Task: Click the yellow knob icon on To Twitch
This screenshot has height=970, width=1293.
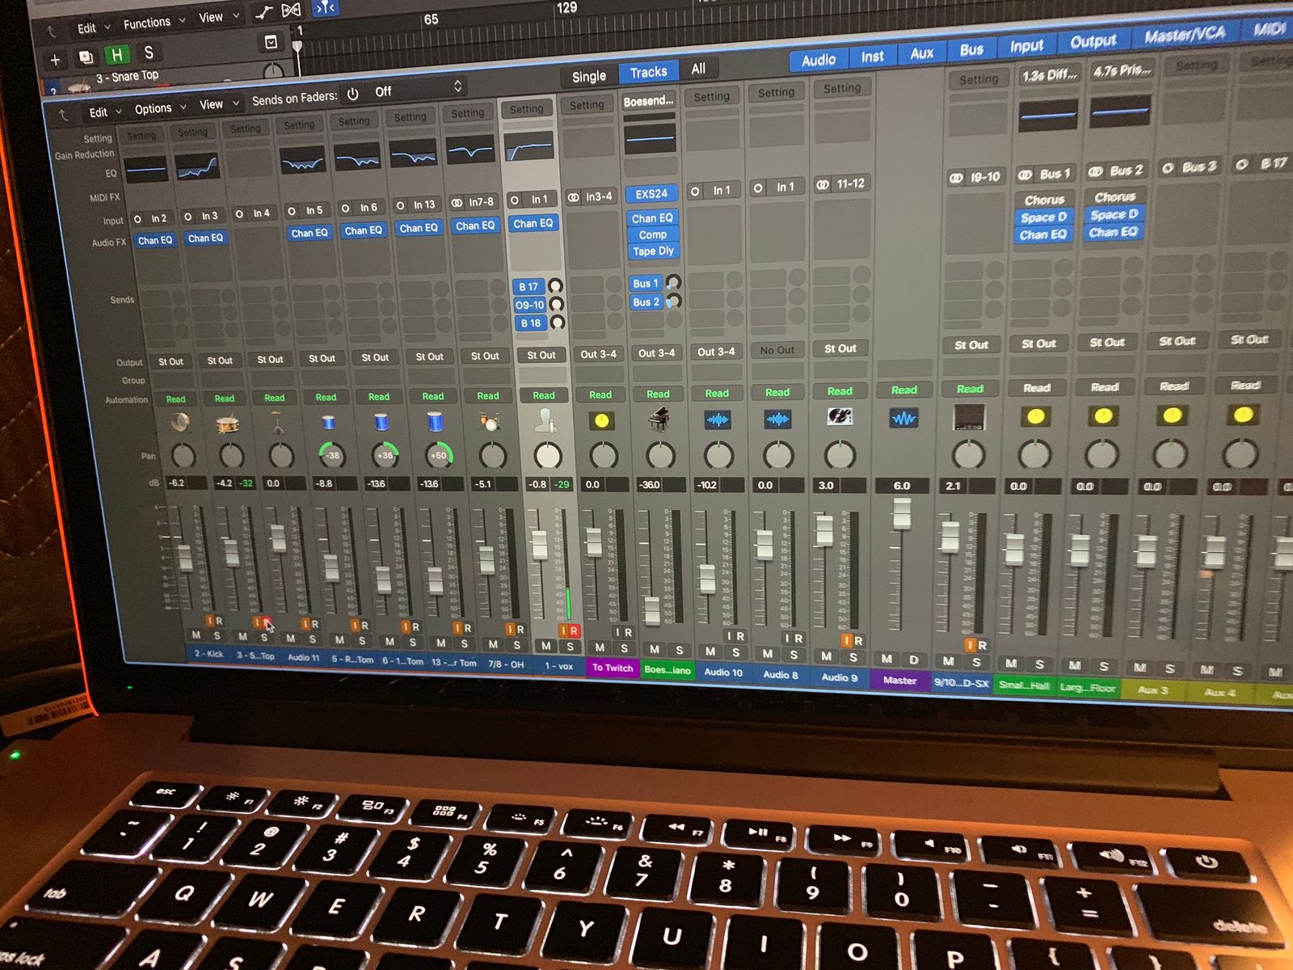Action: click(601, 420)
